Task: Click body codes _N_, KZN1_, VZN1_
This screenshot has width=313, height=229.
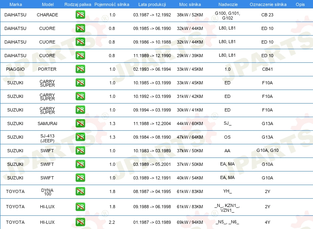Action: click(x=227, y=208)
